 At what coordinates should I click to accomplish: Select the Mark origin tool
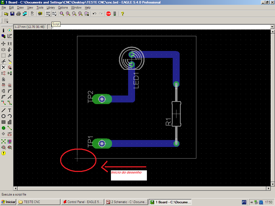10,36
